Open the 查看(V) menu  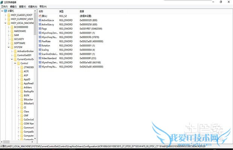point(23,6)
